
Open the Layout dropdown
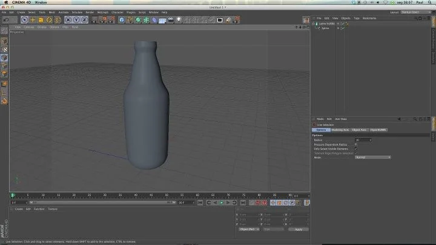coord(415,13)
